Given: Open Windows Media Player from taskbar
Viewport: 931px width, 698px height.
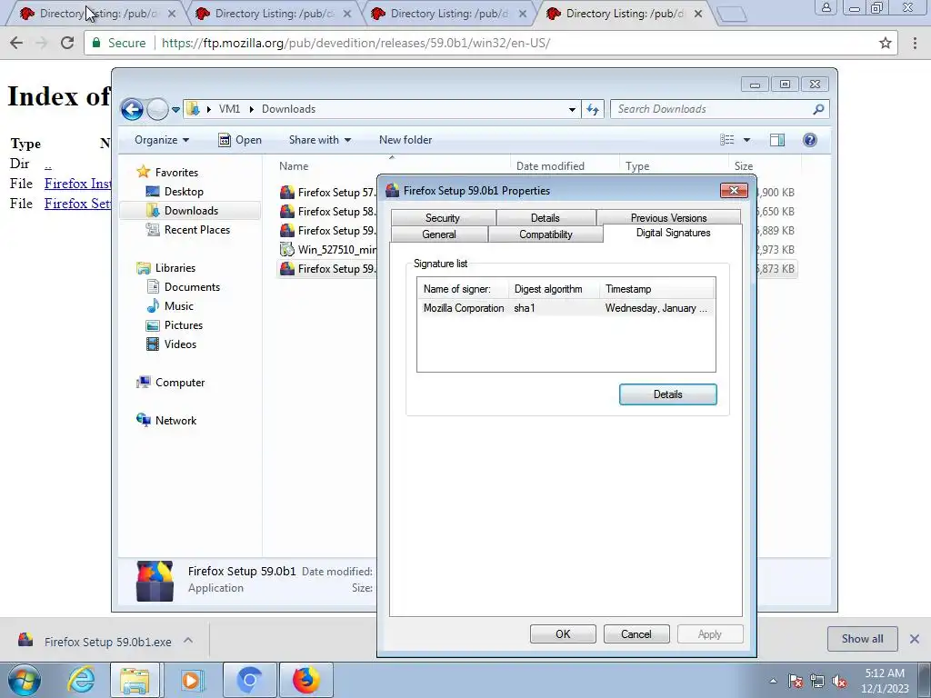Looking at the screenshot, I should pos(191,680).
